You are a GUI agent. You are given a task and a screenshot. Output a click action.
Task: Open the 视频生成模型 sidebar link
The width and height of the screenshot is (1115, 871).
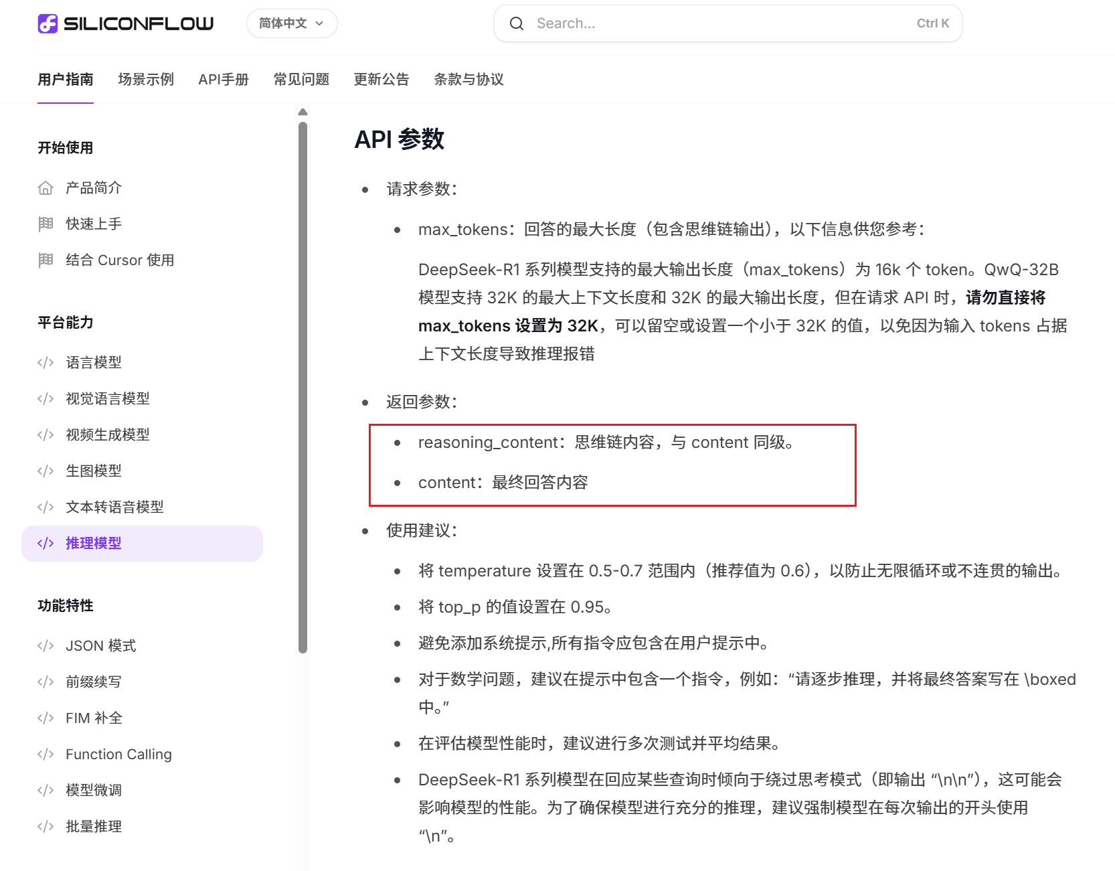coord(108,435)
